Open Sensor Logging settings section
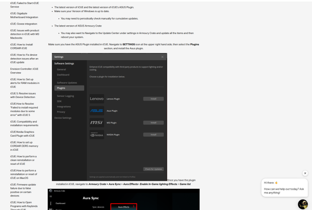 65,96
